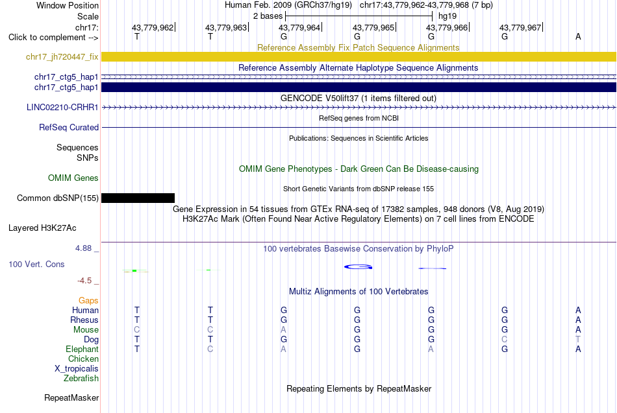Open Reference Assembly Alternate Haplotype Sequence Alignments title
617x413 pixels.
point(359,67)
